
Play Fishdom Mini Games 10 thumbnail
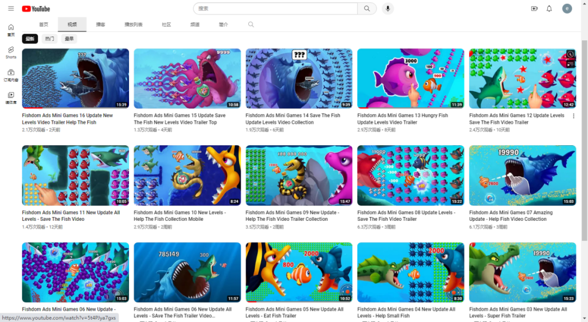point(187,176)
